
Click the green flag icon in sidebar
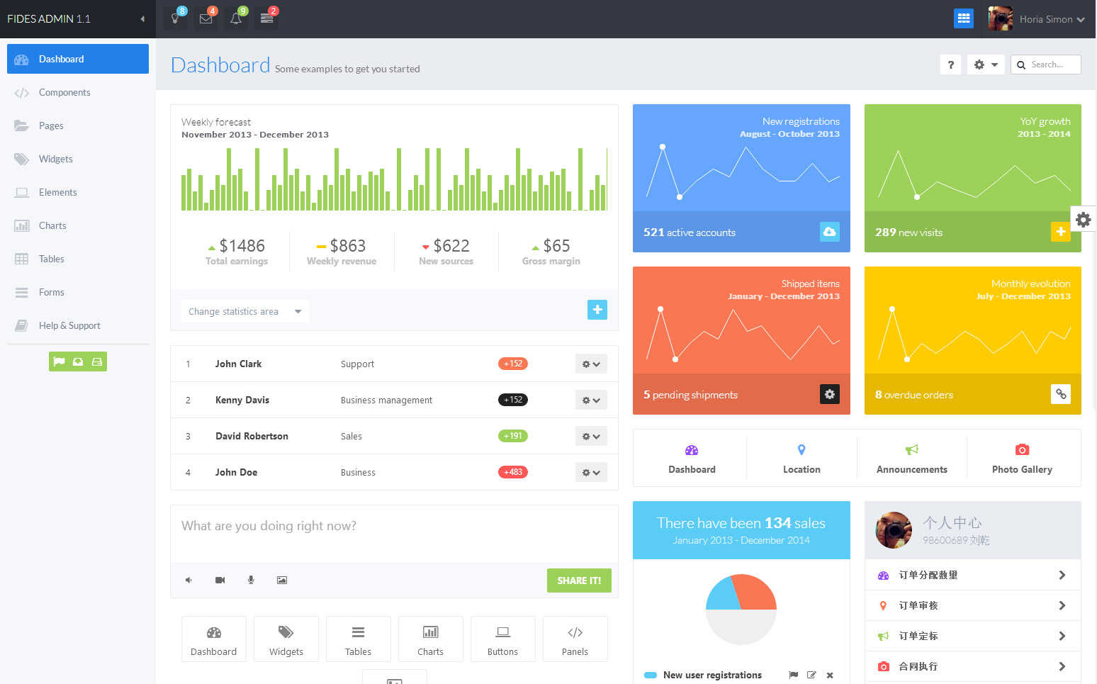59,361
